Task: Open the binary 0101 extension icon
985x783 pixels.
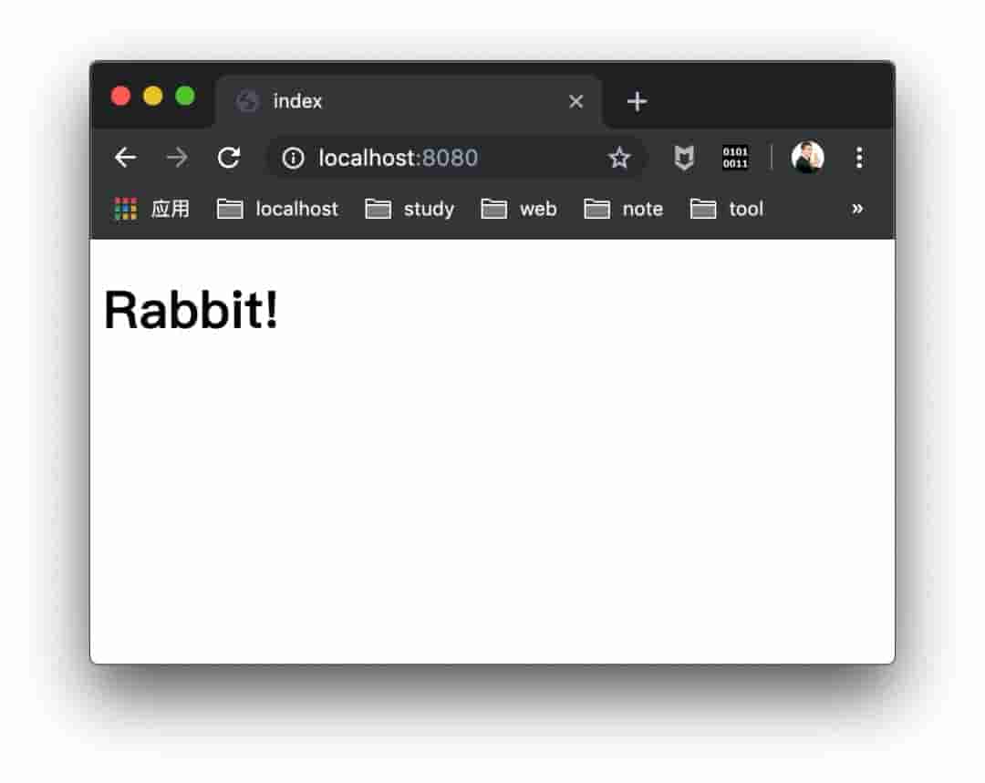Action: 735,158
